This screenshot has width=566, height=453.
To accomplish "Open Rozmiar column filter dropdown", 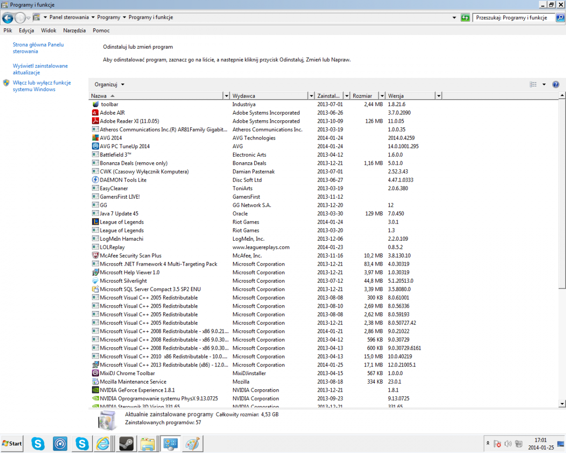I will (x=382, y=96).
